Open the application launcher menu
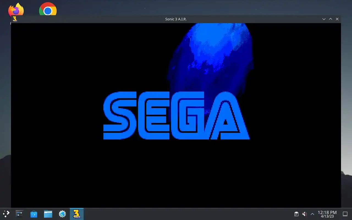The height and width of the screenshot is (220, 352). tap(6, 214)
